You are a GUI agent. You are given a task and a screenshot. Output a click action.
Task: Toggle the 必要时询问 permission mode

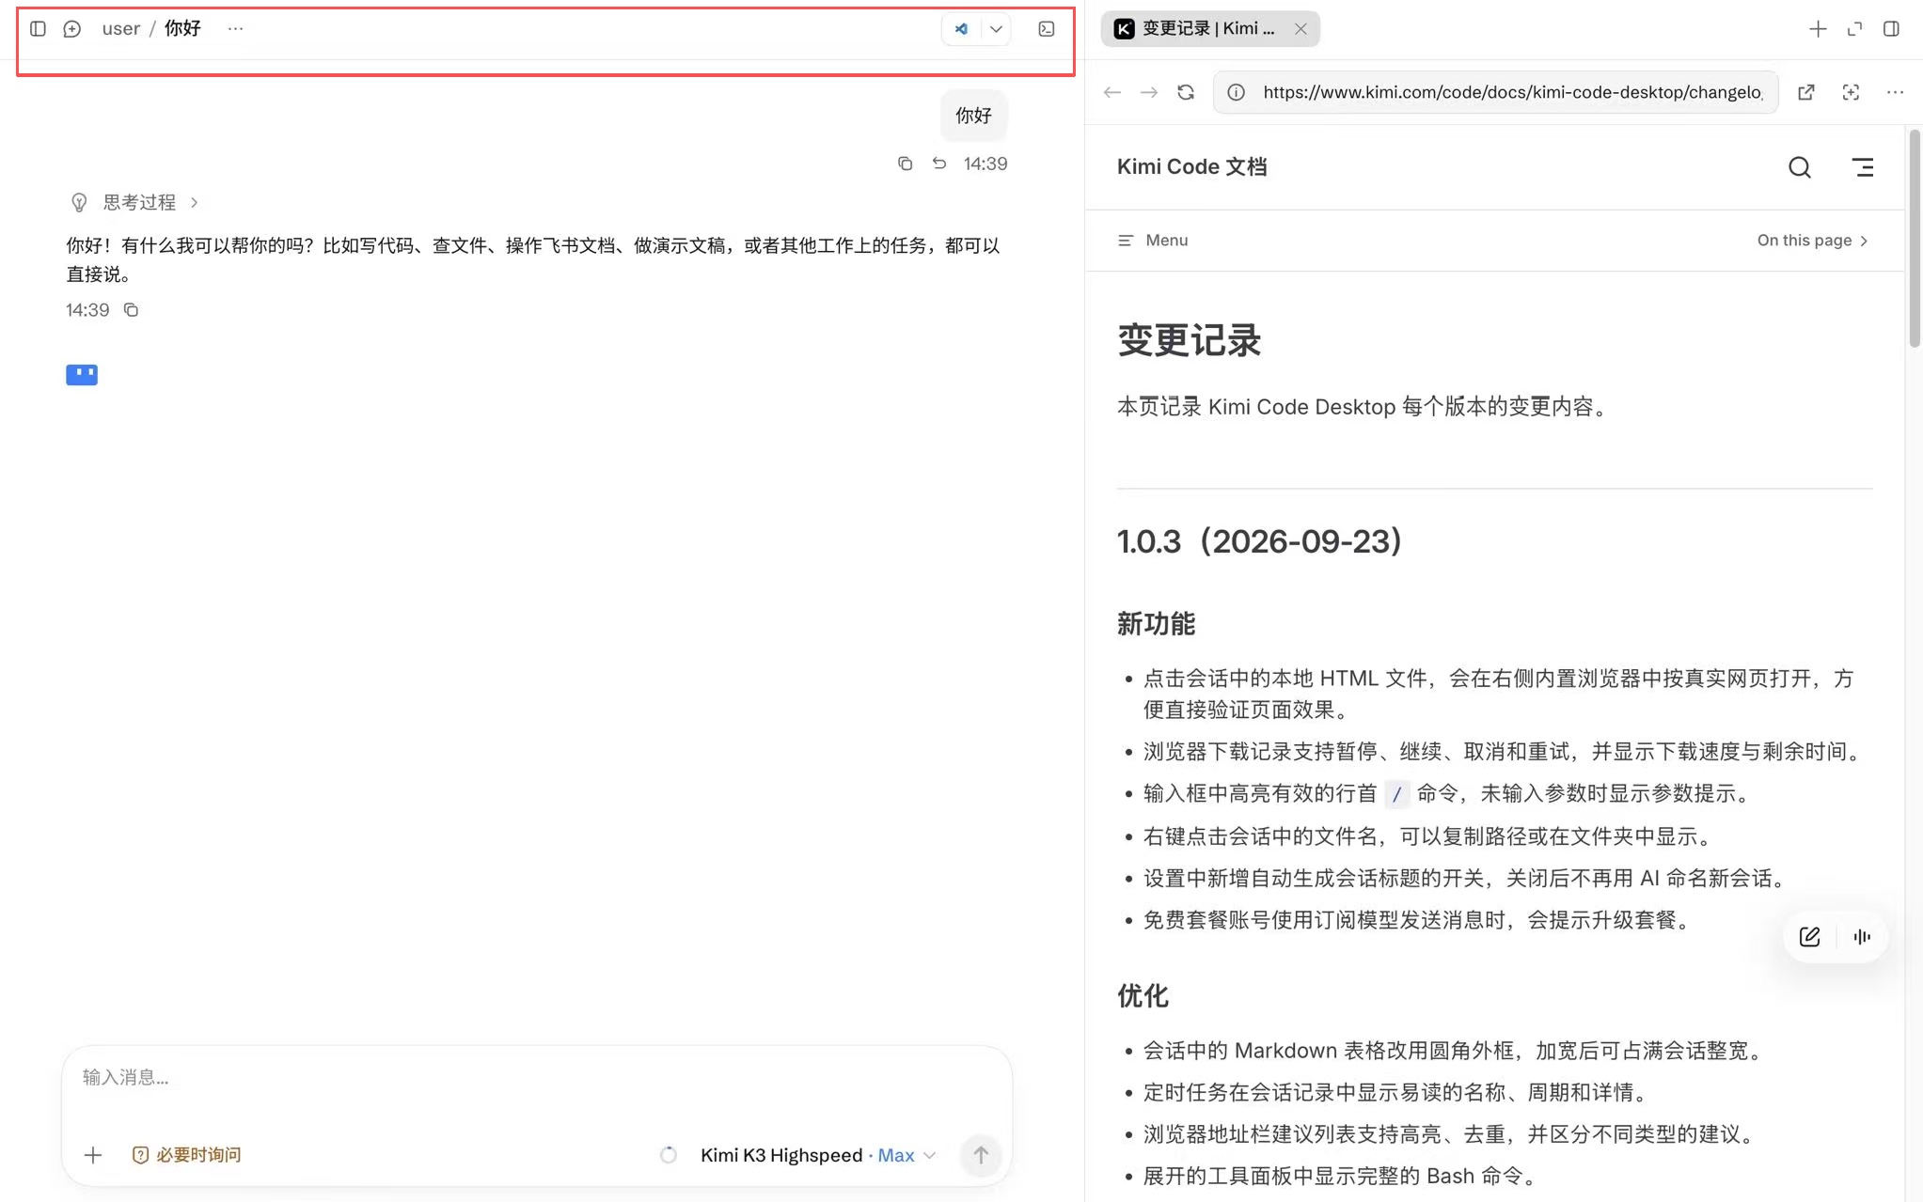186,1155
